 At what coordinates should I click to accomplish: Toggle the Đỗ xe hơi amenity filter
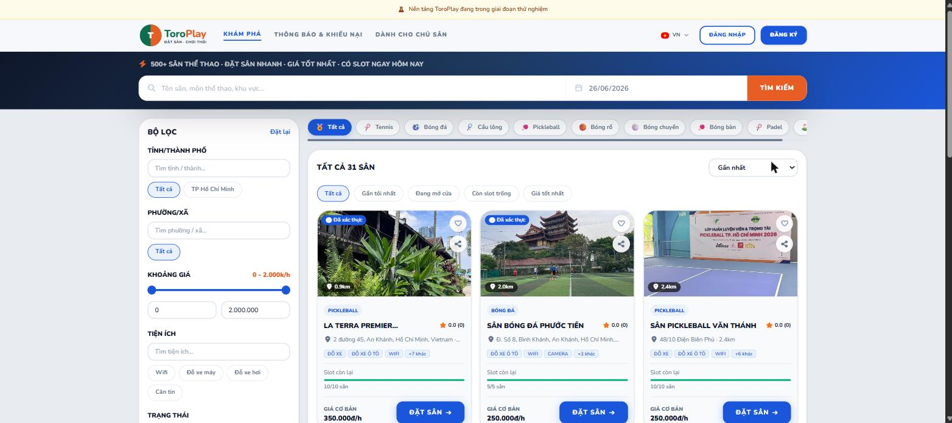248,372
